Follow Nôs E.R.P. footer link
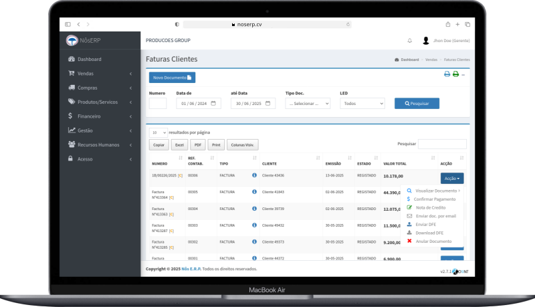Screen dimensions: 535x307 [x=191, y=269]
